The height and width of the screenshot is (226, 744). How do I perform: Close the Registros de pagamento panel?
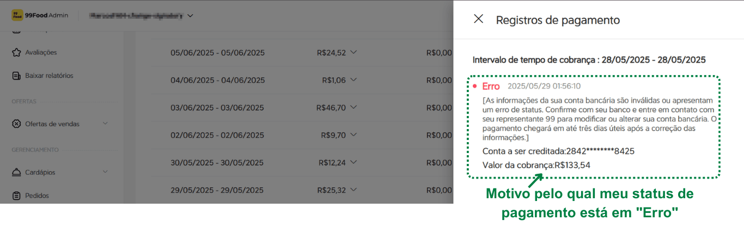tap(478, 19)
